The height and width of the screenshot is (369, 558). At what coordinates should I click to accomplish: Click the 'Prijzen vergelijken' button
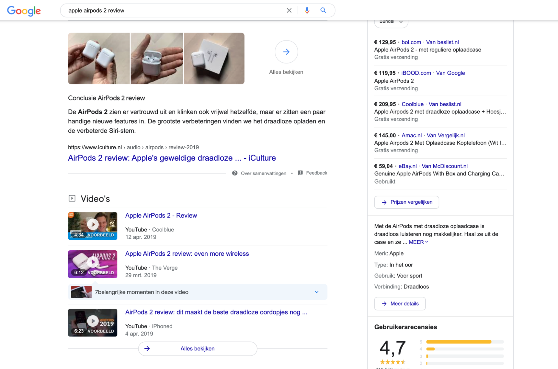407,202
